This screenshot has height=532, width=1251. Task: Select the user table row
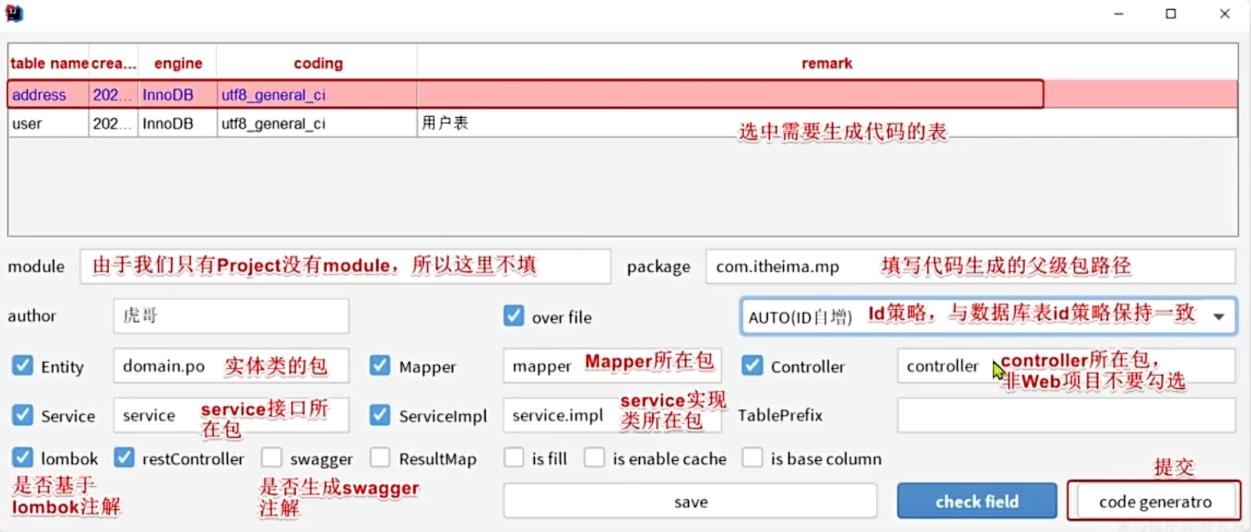623,123
